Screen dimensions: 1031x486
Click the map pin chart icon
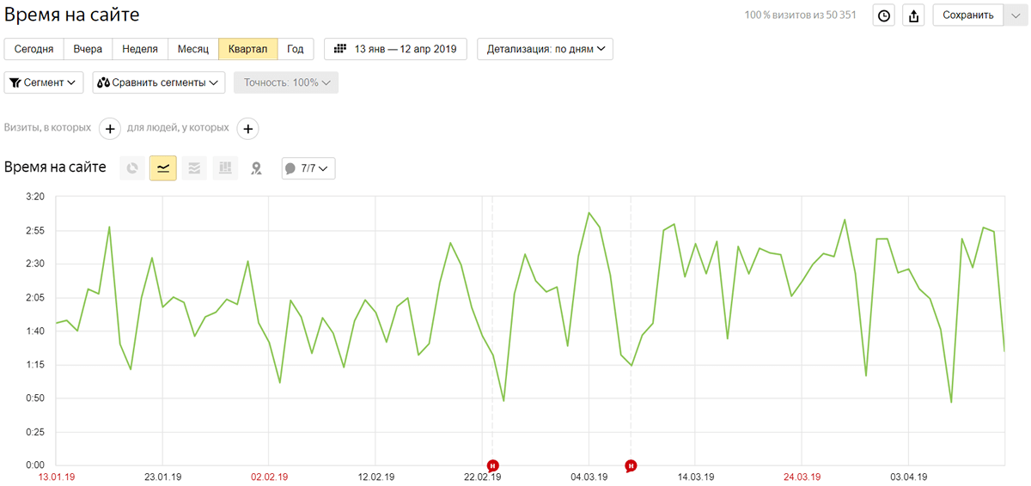pyautogui.click(x=256, y=168)
